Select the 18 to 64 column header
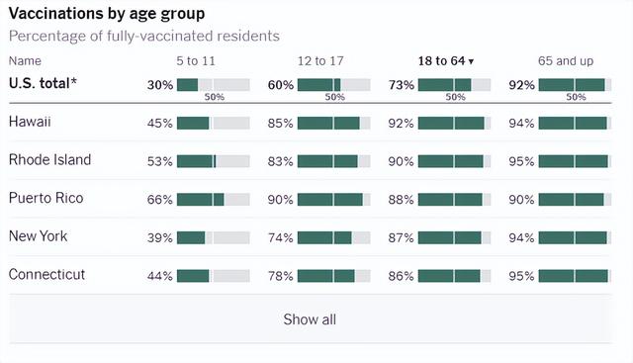 [x=446, y=61]
